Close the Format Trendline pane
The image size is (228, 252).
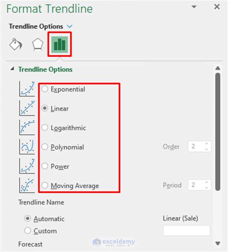(217, 7)
